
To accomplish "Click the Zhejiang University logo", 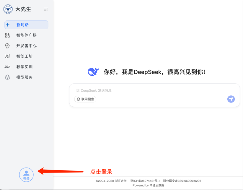I will tap(8, 9).
